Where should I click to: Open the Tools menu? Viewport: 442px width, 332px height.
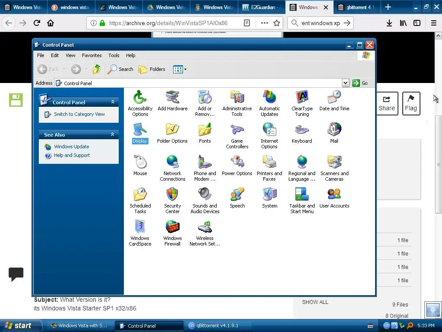(114, 55)
